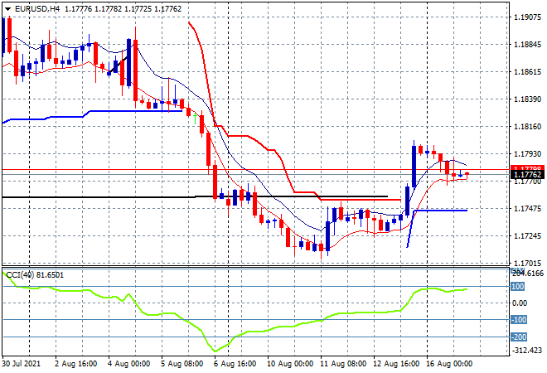Click the thick blue step line at left
The height and width of the screenshot is (373, 547).
pyautogui.click(x=124, y=111)
